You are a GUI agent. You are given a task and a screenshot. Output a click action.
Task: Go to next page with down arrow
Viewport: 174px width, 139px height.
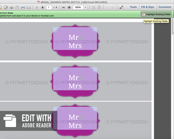[x=42, y=7]
